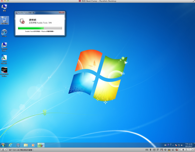Viewport: 195px width, 152px height.
Task: Click the network monitor tray icon
Action: pyautogui.click(x=179, y=145)
